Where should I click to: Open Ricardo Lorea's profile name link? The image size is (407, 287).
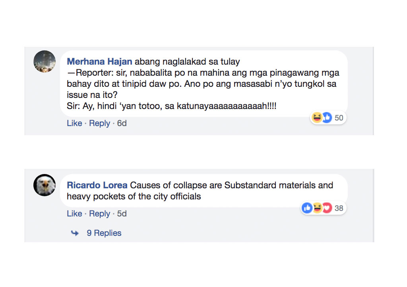[97, 185]
